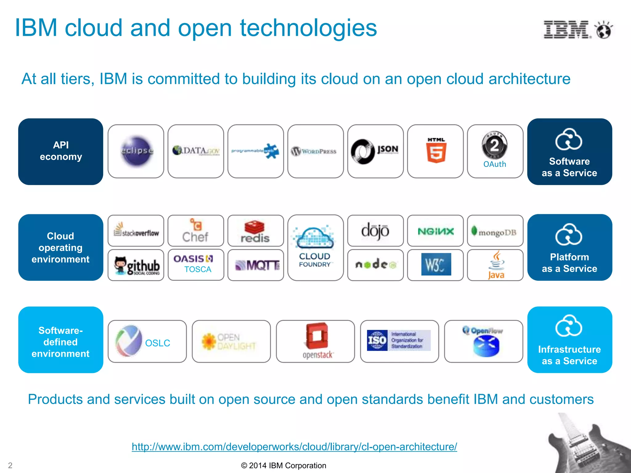Open the developerworks open-architecture link
631x473 pixels.
click(x=294, y=447)
